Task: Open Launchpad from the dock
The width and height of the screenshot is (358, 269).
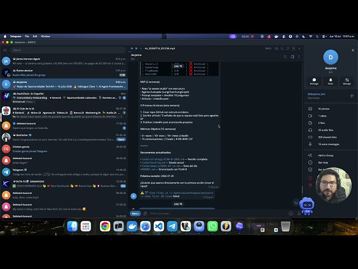Action: point(86,226)
